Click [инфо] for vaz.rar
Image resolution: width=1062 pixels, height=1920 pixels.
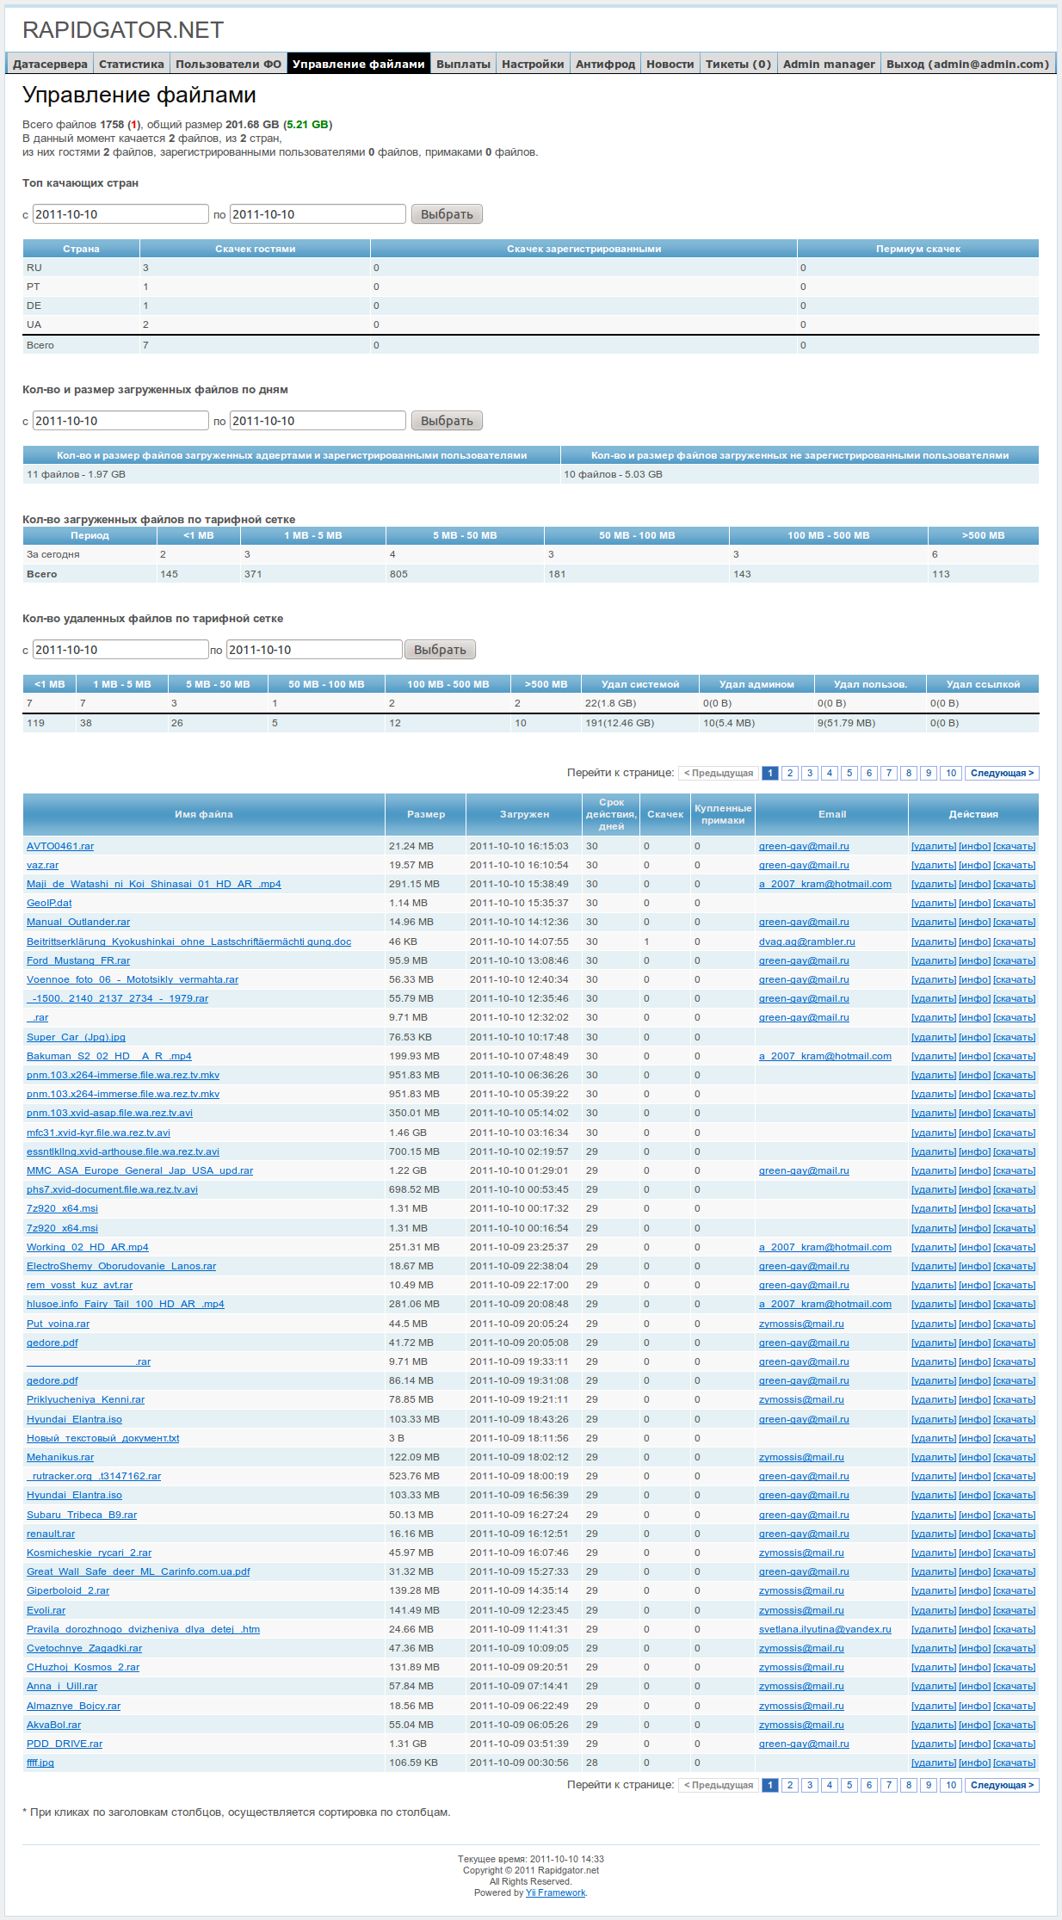(x=974, y=865)
